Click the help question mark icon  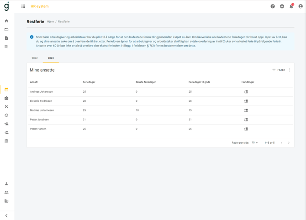tap(273, 6)
